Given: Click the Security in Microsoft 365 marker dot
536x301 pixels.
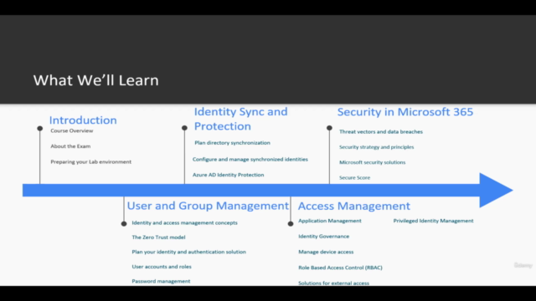Looking at the screenshot, I should coord(329,128).
